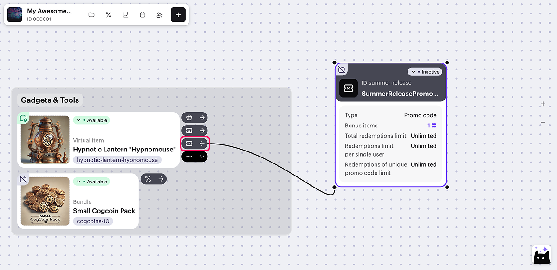The image size is (557, 270).
Task: Toggle the no-schedule icon on Small Cogcoin Pack
Action: (x=23, y=179)
